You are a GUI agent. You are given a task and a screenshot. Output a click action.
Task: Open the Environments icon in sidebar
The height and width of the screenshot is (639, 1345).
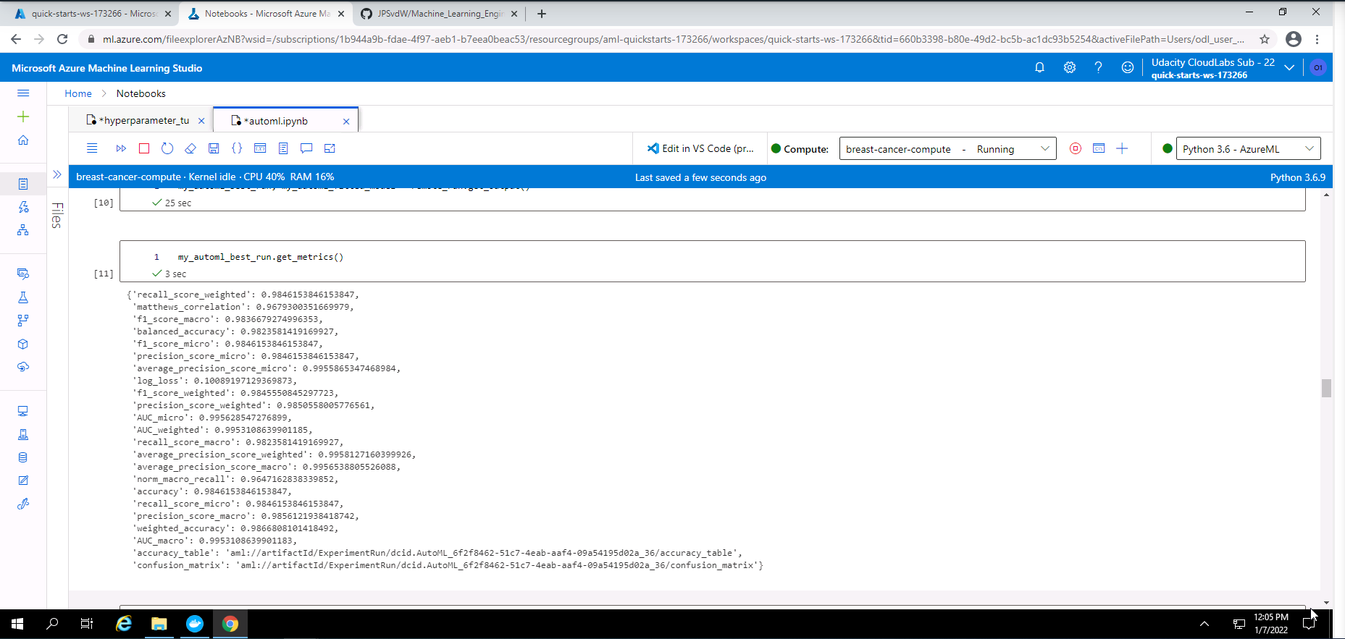pos(23,434)
